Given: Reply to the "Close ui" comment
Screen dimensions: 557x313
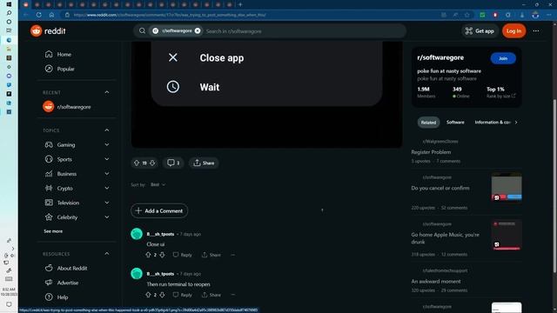Looking at the screenshot, I should click(x=183, y=255).
